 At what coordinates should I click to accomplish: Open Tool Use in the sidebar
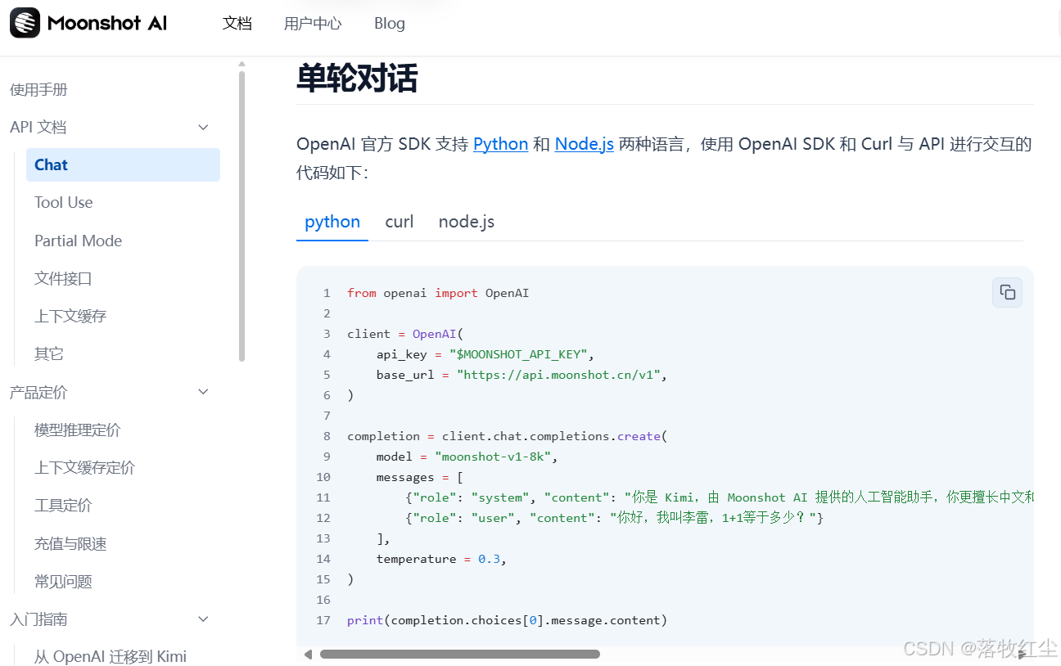click(x=64, y=202)
